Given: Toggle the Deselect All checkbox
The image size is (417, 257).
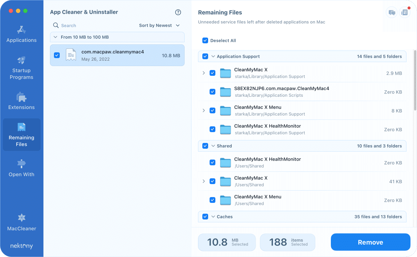Looking at the screenshot, I should point(205,40).
